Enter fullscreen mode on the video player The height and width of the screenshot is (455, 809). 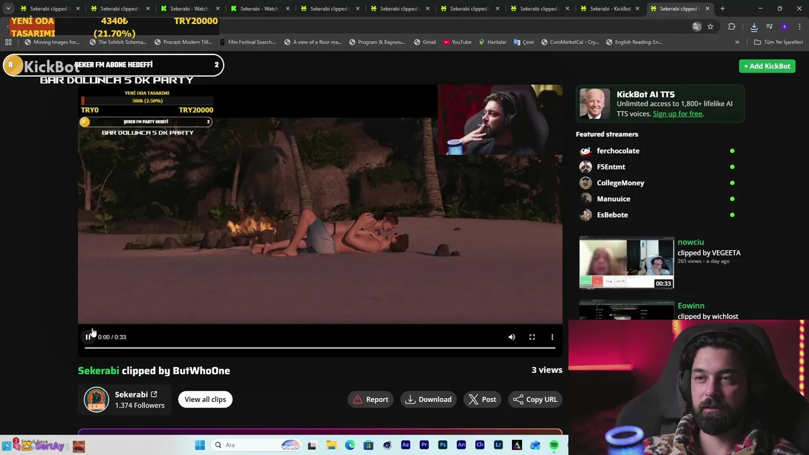[532, 337]
